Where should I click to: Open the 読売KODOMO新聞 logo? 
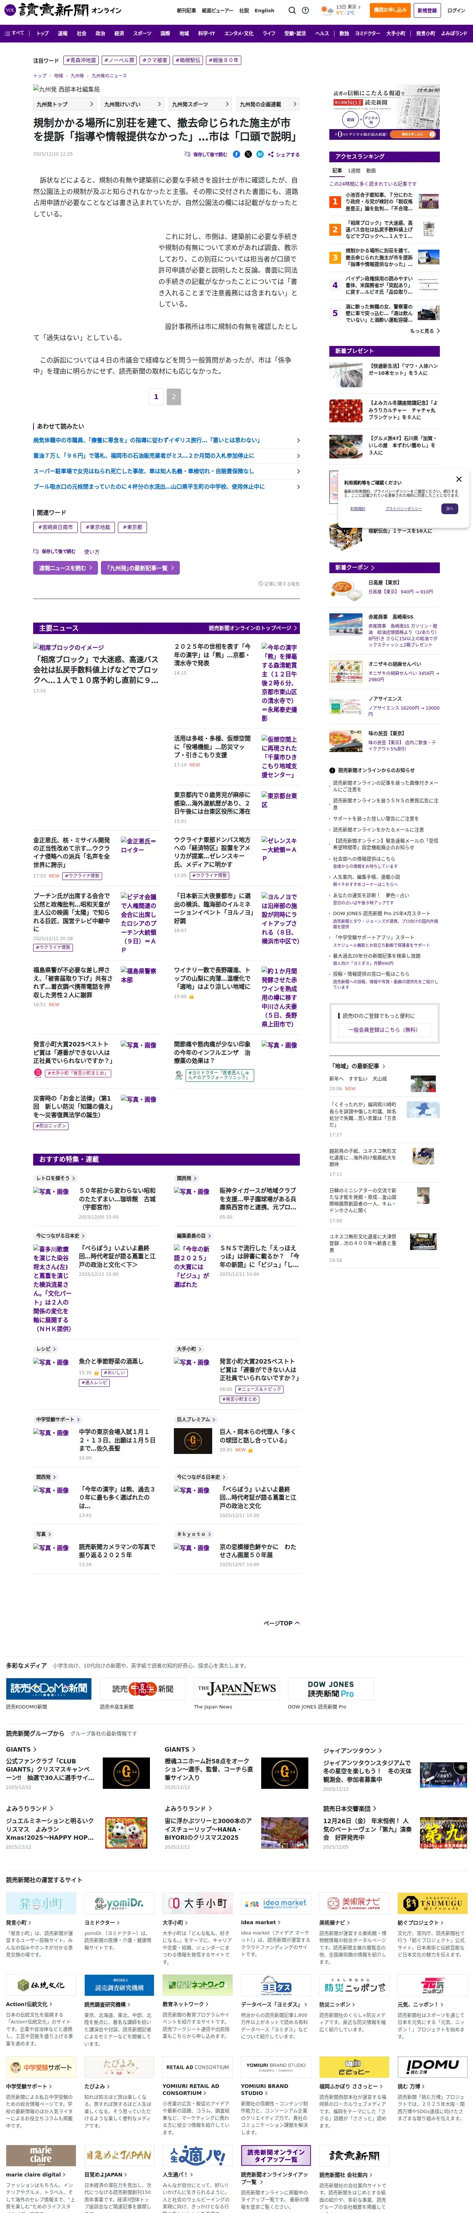(x=49, y=1688)
